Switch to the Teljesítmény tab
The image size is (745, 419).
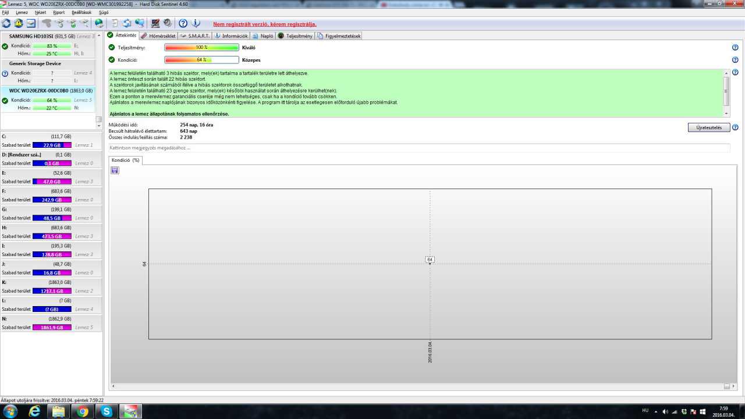(295, 36)
